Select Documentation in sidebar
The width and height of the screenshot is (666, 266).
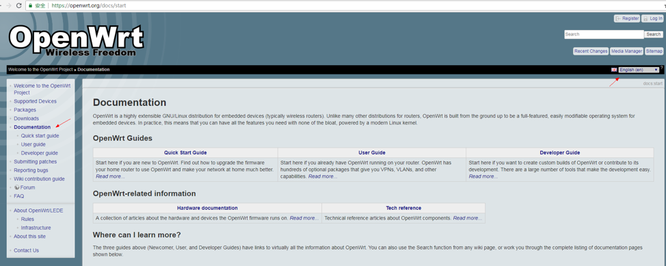click(32, 127)
